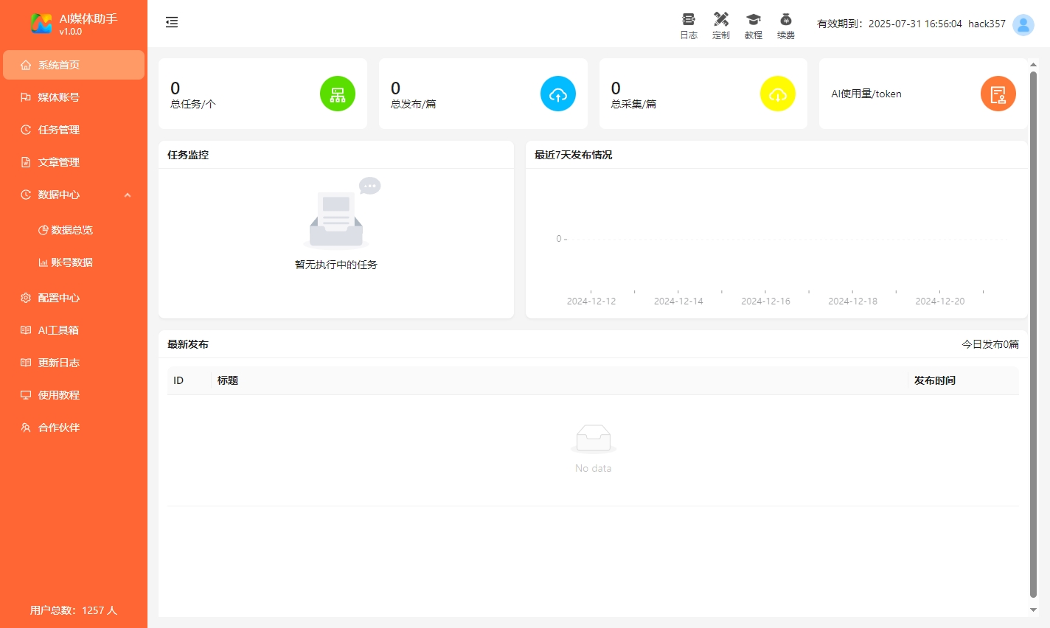
Task: Click the 总任务/个 label
Action: pyautogui.click(x=193, y=104)
